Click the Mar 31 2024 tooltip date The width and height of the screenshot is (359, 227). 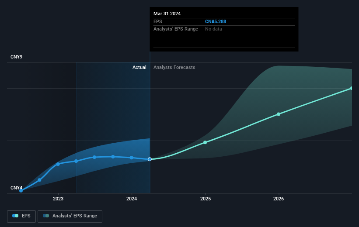coord(167,14)
